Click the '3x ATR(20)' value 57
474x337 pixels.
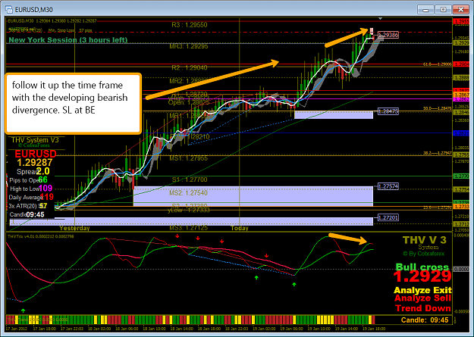tap(43, 206)
